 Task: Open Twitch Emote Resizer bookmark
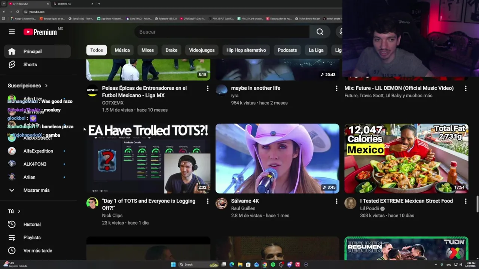pyautogui.click(x=307, y=19)
